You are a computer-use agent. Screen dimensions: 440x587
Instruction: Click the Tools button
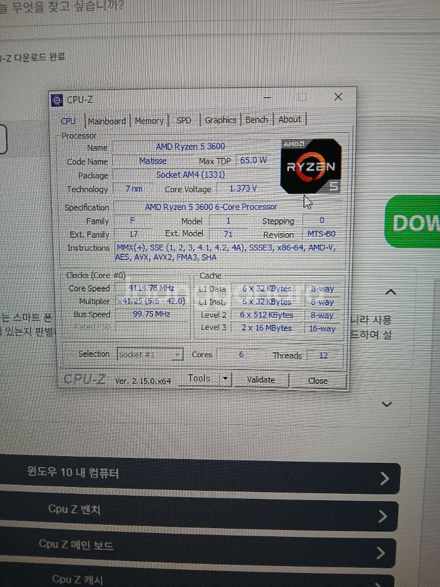coord(199,379)
